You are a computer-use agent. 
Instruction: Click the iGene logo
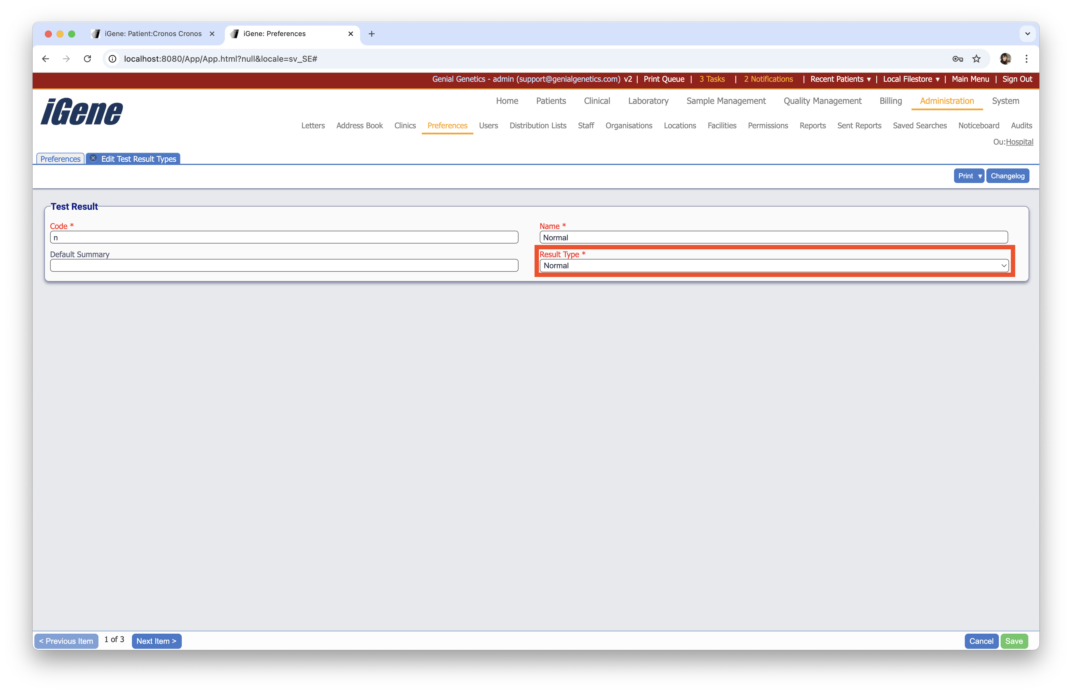pyautogui.click(x=82, y=111)
